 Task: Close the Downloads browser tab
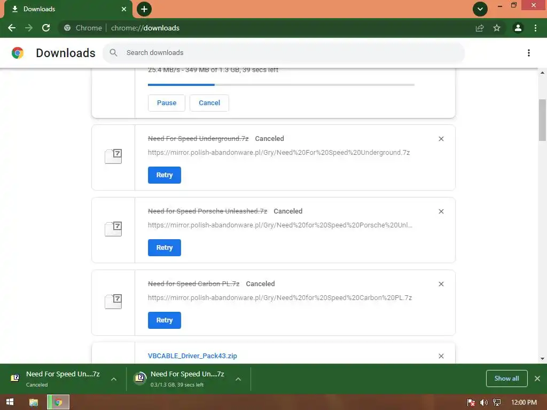(x=124, y=9)
